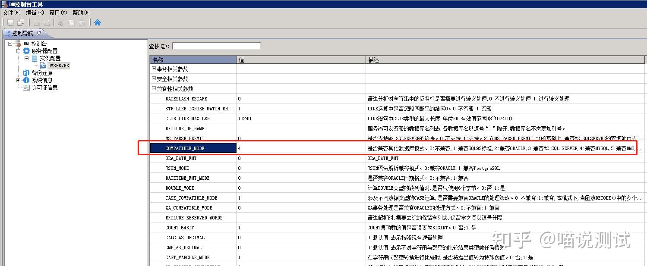Click the 服务器配置 gear icon
Image resolution: width=647 pixels, height=266 pixels.
tap(26, 51)
